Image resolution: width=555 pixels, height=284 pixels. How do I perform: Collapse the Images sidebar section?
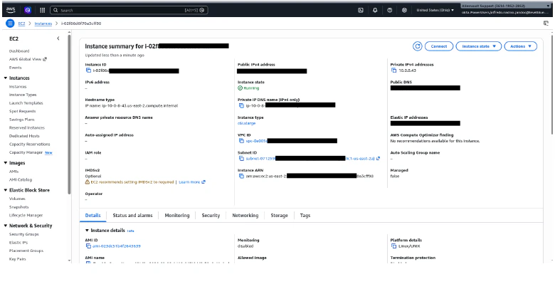click(6, 163)
